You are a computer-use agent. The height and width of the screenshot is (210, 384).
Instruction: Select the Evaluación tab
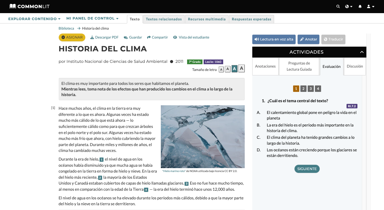(331, 66)
